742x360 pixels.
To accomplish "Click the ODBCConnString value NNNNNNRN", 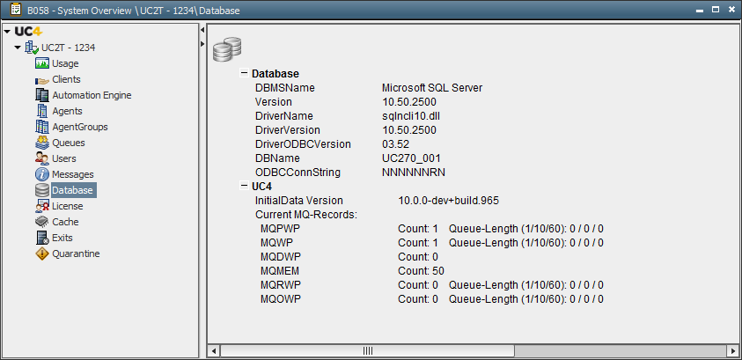I will 413,173.
